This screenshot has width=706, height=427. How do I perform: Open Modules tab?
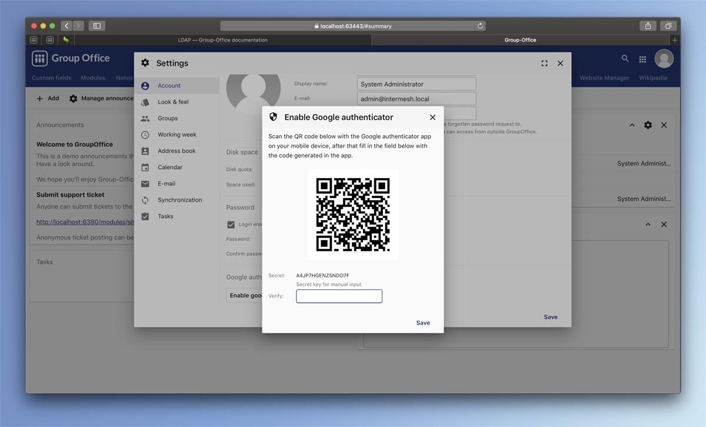[93, 78]
